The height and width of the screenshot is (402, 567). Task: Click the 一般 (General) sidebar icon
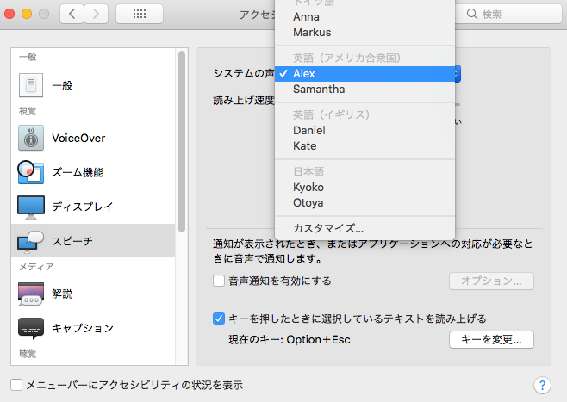31,85
